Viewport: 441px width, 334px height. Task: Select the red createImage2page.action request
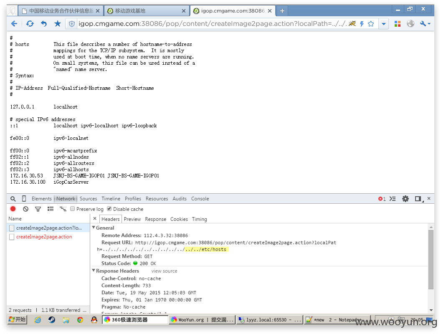coord(48,237)
